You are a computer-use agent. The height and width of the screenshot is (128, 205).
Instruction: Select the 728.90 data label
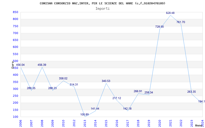pyautogui.click(x=159, y=27)
